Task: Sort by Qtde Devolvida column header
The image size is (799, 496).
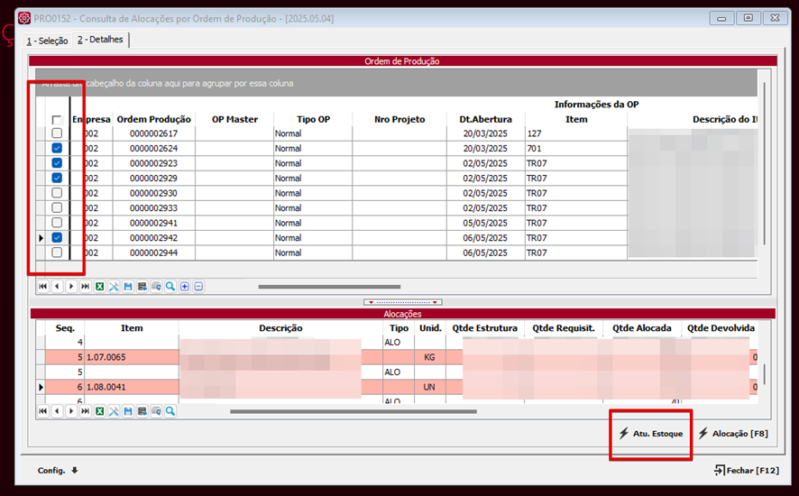Action: click(x=721, y=328)
